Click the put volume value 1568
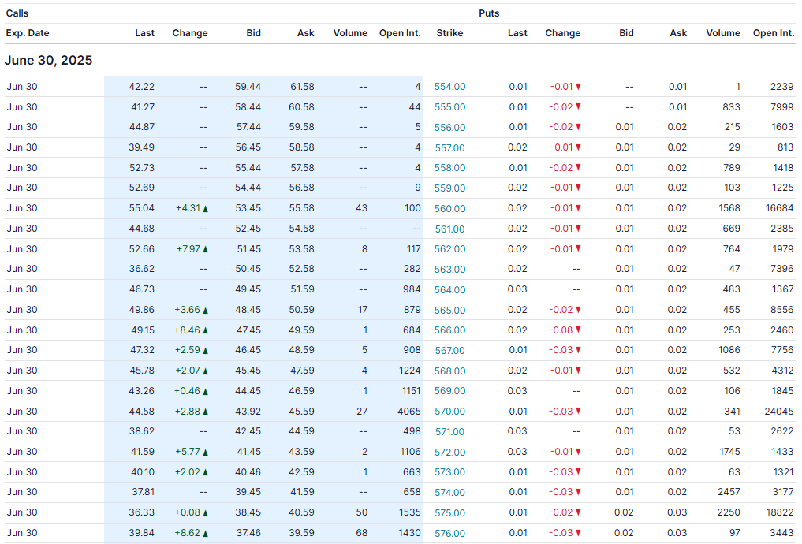 (x=729, y=208)
